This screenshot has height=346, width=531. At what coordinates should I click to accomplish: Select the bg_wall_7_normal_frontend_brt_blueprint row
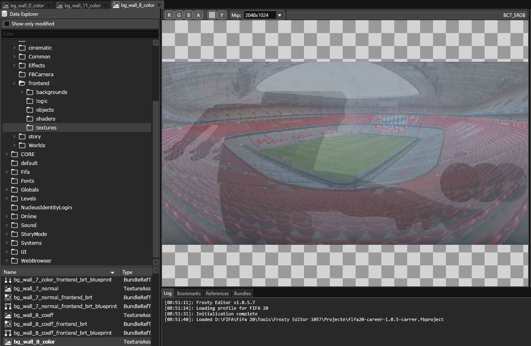(77, 306)
